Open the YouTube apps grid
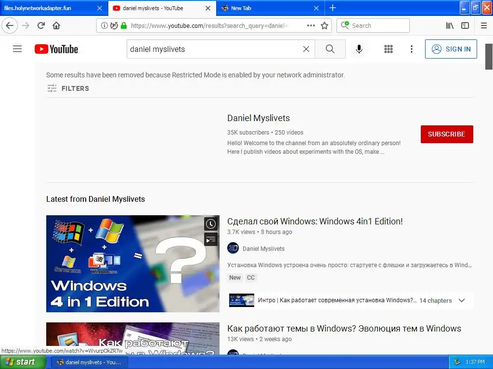 pos(389,49)
